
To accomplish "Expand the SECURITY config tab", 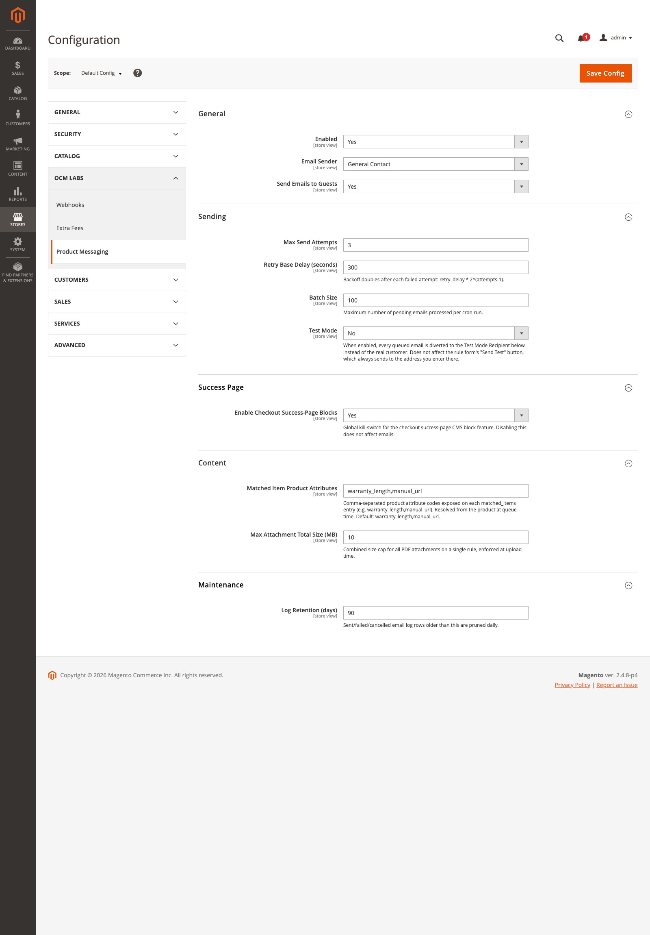I will pos(117,135).
